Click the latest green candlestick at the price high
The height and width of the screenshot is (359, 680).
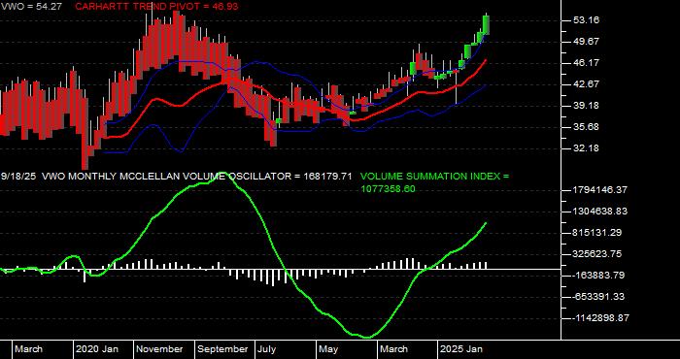coord(486,25)
